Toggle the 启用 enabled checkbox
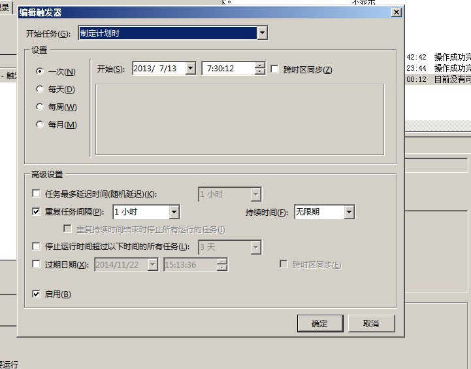Viewport: 471px width, 369px height. [36, 294]
